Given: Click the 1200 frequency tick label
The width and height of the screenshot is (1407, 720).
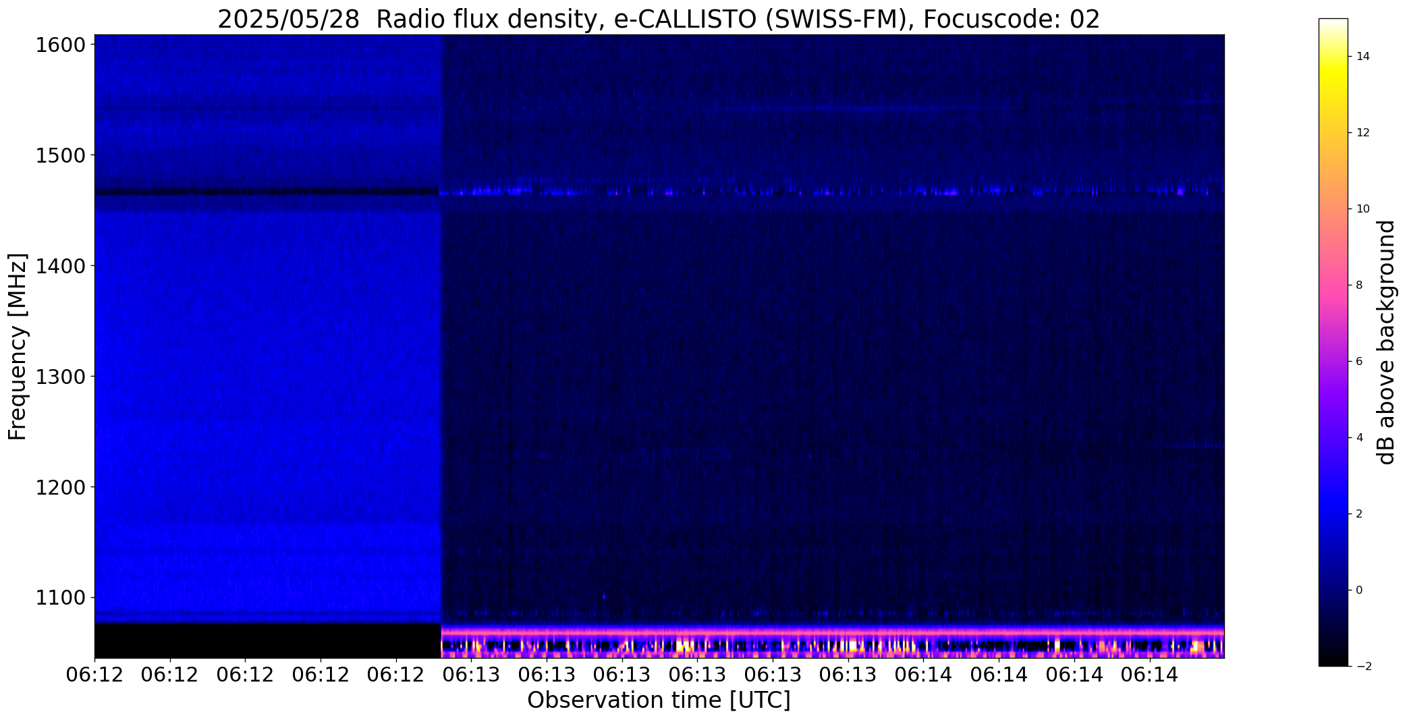Looking at the screenshot, I should pyautogui.click(x=61, y=487).
